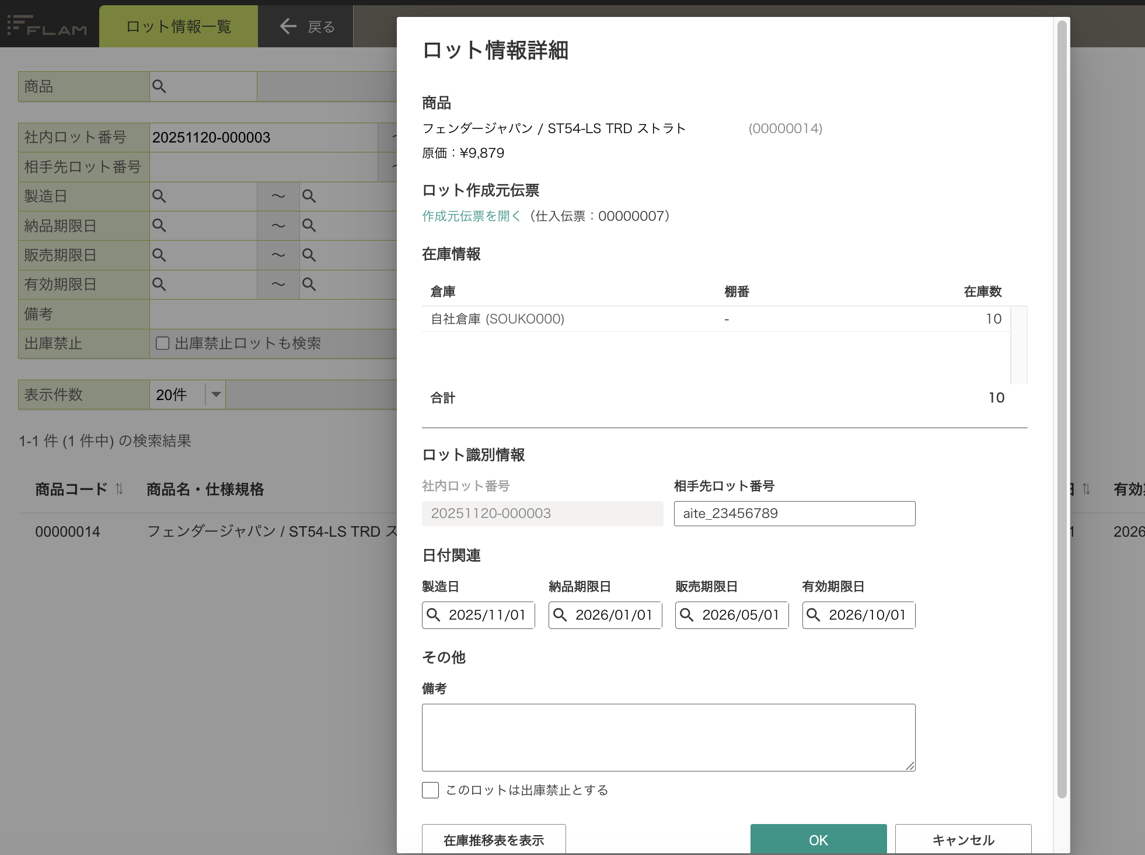
Task: Click the 商品名・仕様規格 column header
Action: 205,489
